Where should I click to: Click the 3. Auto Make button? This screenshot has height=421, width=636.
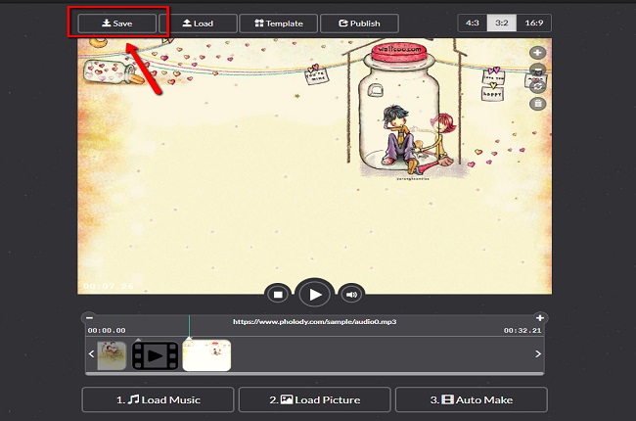tap(472, 399)
